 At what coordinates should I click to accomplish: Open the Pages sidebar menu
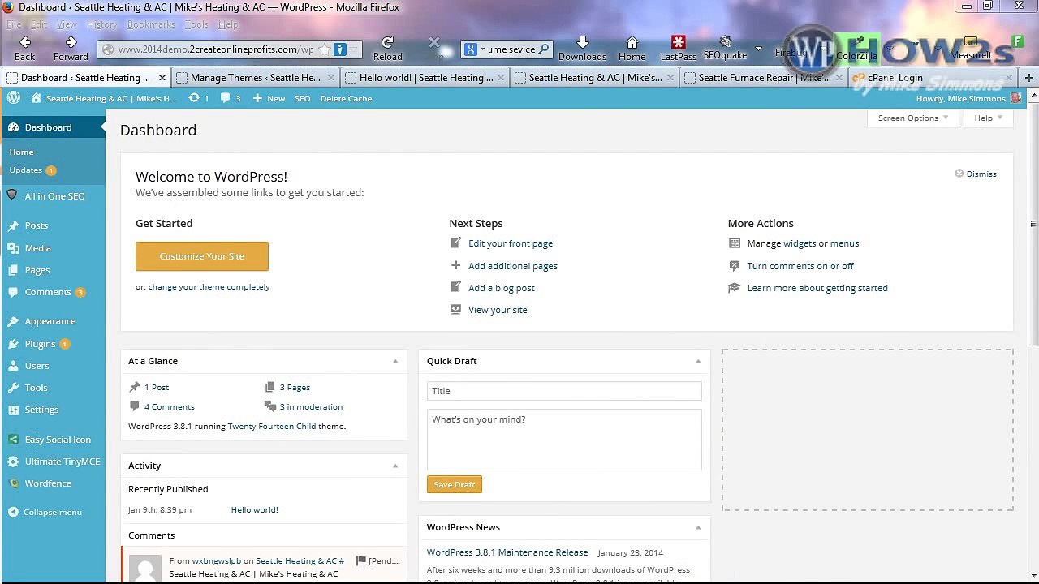tap(53, 270)
